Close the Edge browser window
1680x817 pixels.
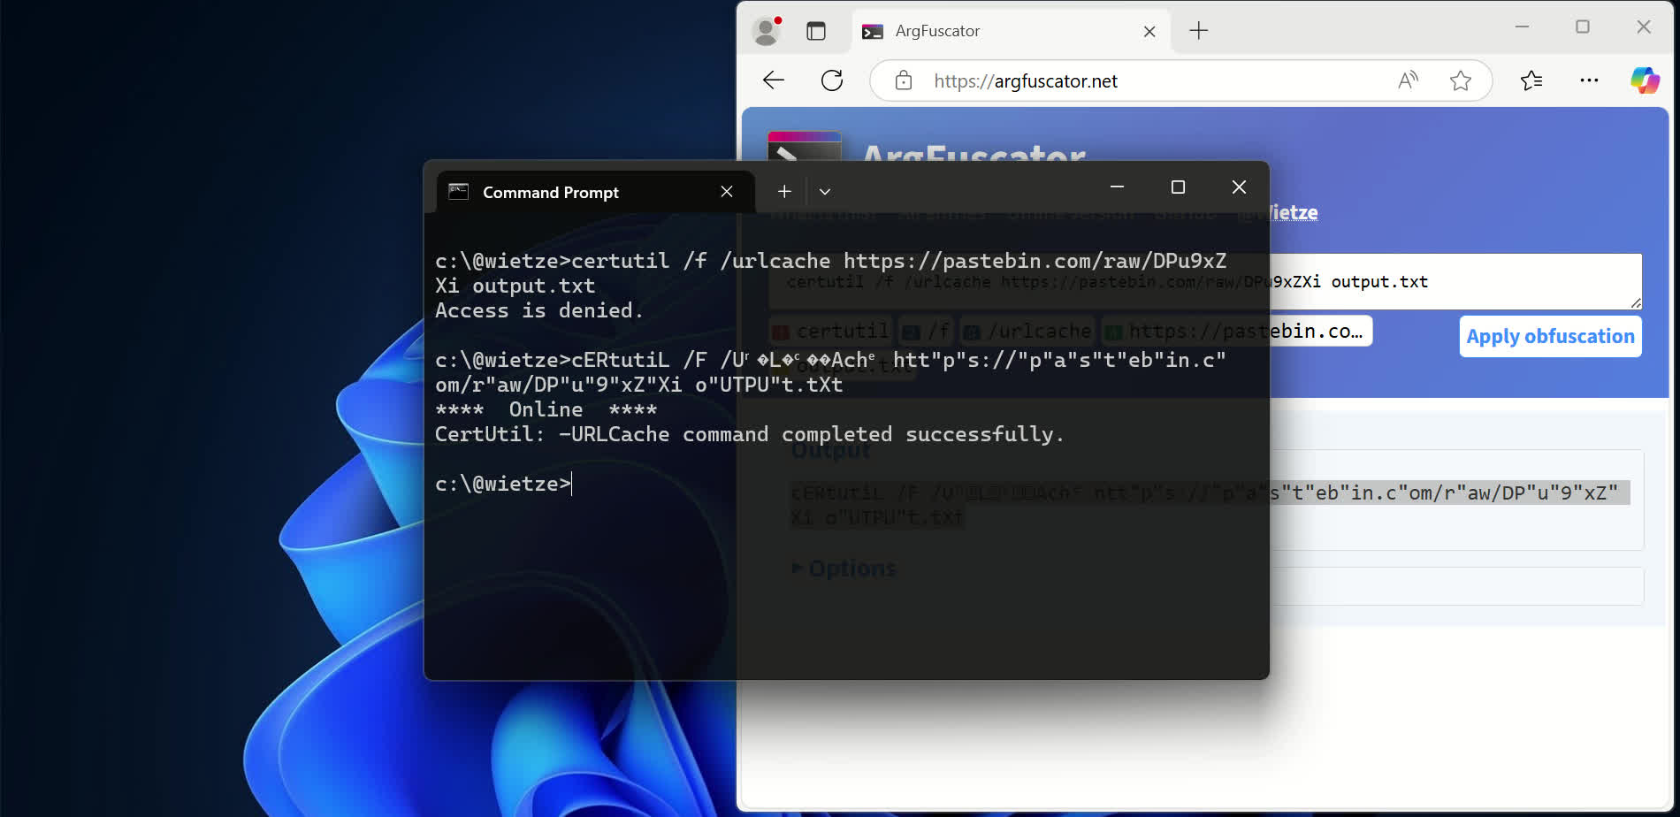(x=1644, y=27)
